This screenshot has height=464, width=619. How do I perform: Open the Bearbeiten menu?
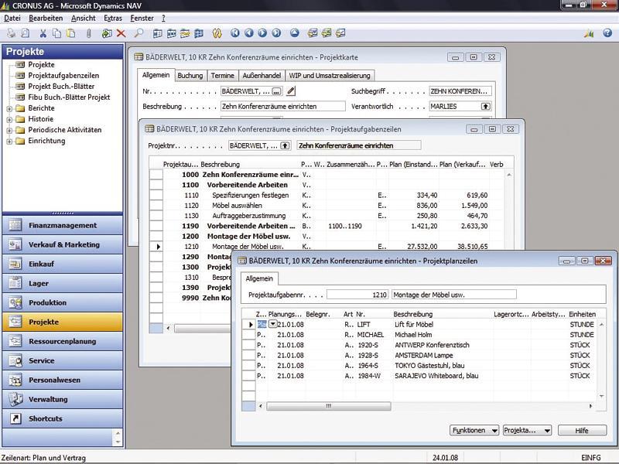click(46, 18)
